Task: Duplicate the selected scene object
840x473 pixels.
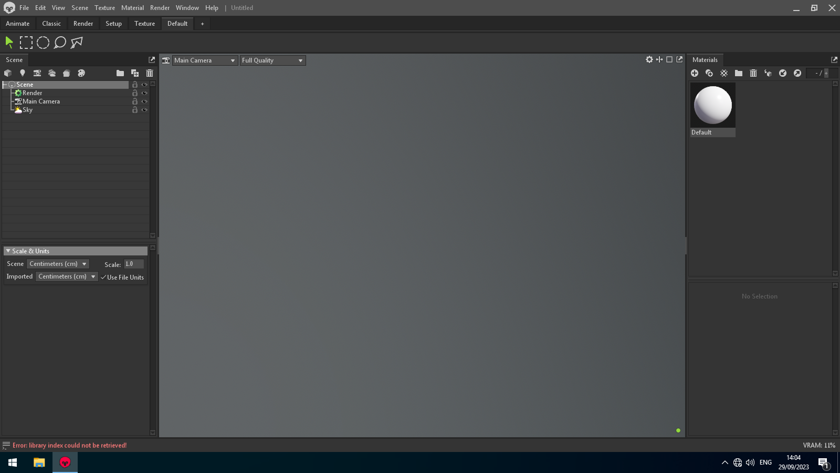Action: [135, 73]
